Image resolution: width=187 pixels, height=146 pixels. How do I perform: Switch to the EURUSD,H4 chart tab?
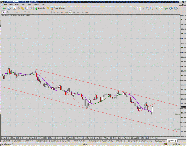click(x=29, y=141)
